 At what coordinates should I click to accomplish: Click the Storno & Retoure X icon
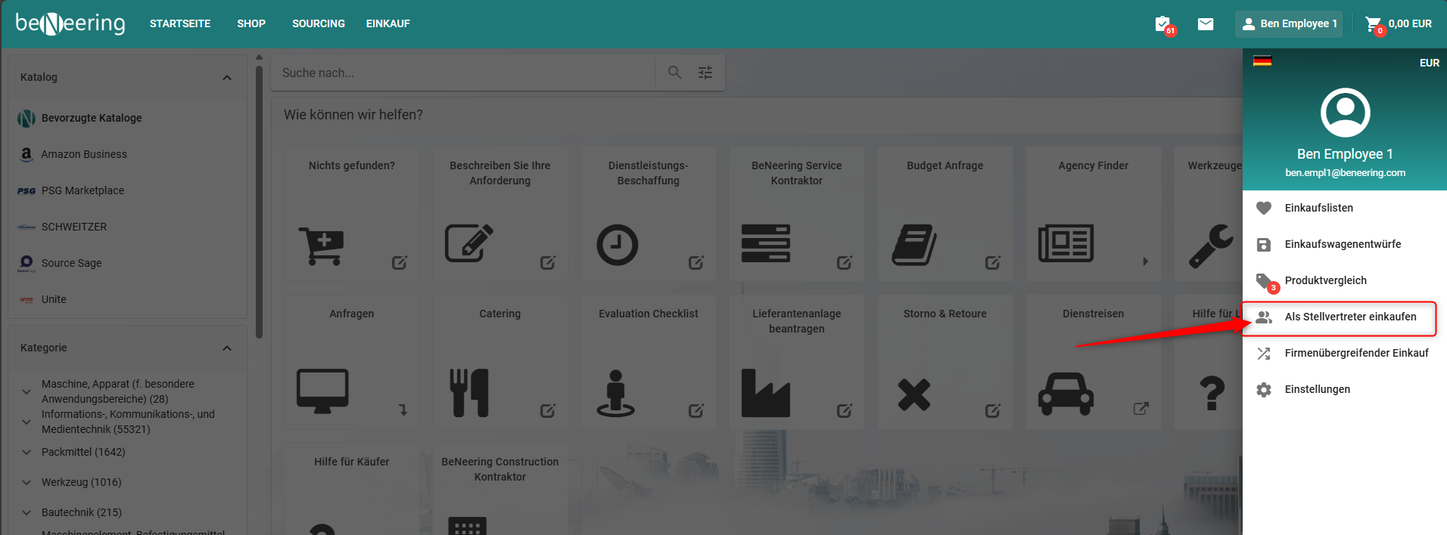pyautogui.click(x=914, y=394)
